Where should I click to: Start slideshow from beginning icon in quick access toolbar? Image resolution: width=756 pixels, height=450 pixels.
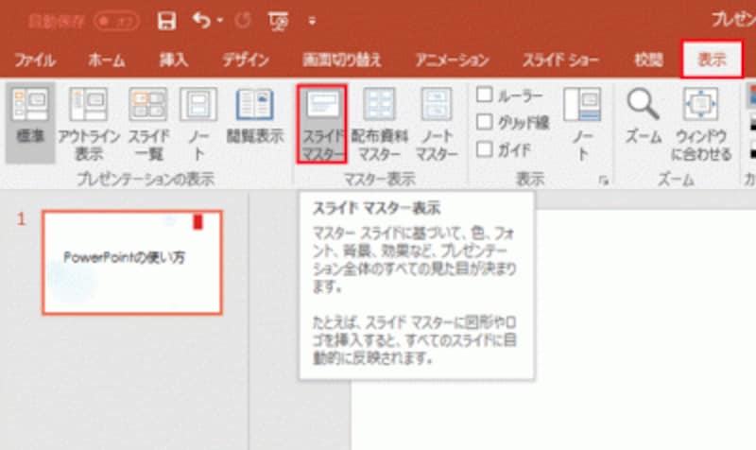click(278, 21)
